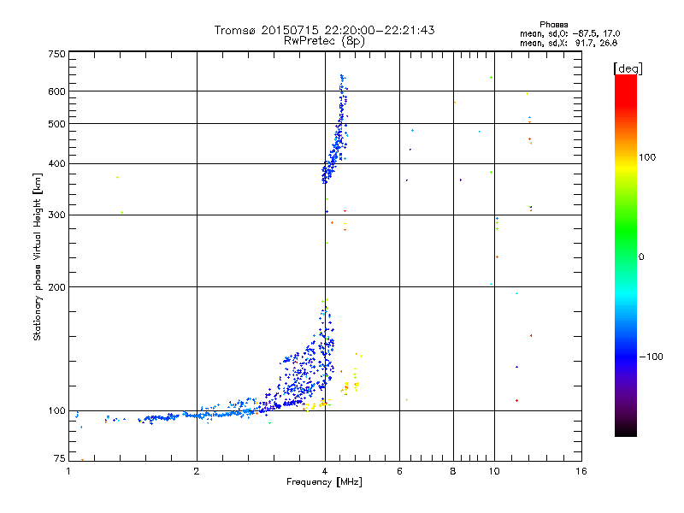
Task: Click the title 'Tromsø 20150715 22:20:00-22:21:43'
Action: [324, 30]
